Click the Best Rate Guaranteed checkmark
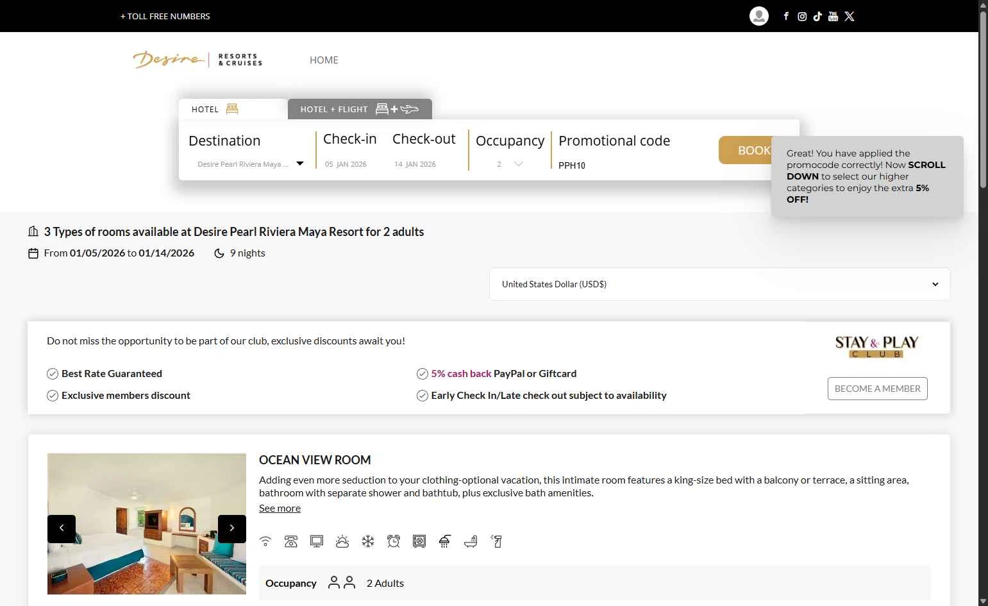Image resolution: width=988 pixels, height=606 pixels. pos(53,374)
